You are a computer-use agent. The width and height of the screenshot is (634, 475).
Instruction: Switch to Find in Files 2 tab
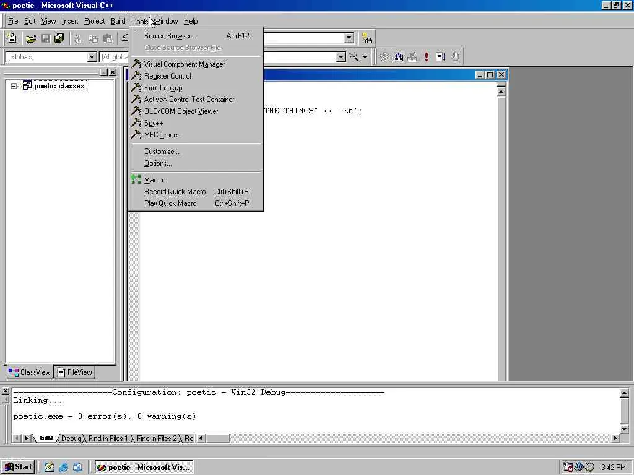(x=157, y=439)
